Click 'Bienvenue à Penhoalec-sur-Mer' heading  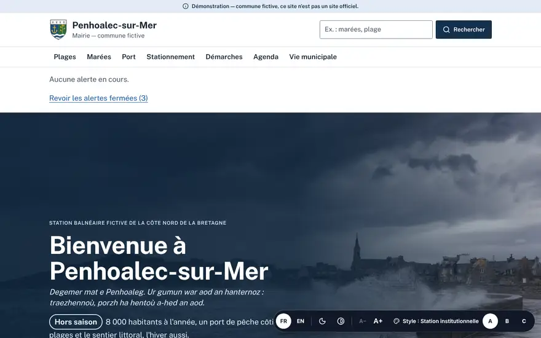click(x=159, y=258)
